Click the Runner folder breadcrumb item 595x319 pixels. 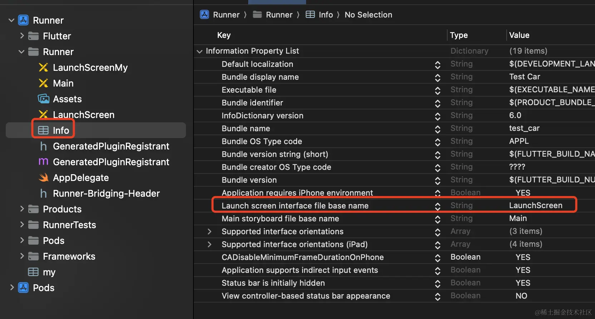pos(279,15)
